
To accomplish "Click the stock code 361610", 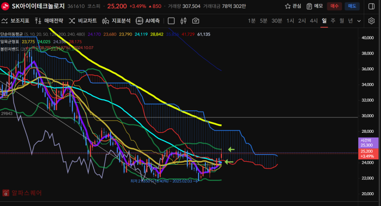I will [x=76, y=6].
